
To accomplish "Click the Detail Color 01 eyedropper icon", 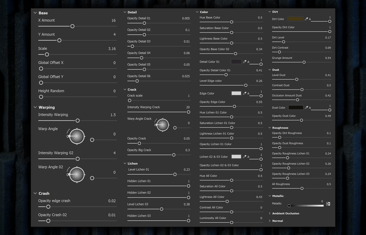I will click(245, 61).
